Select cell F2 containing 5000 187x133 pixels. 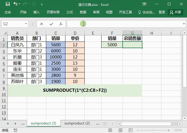tap(112, 45)
